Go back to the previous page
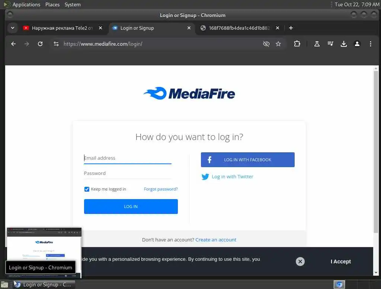381x289 pixels. 14,44
